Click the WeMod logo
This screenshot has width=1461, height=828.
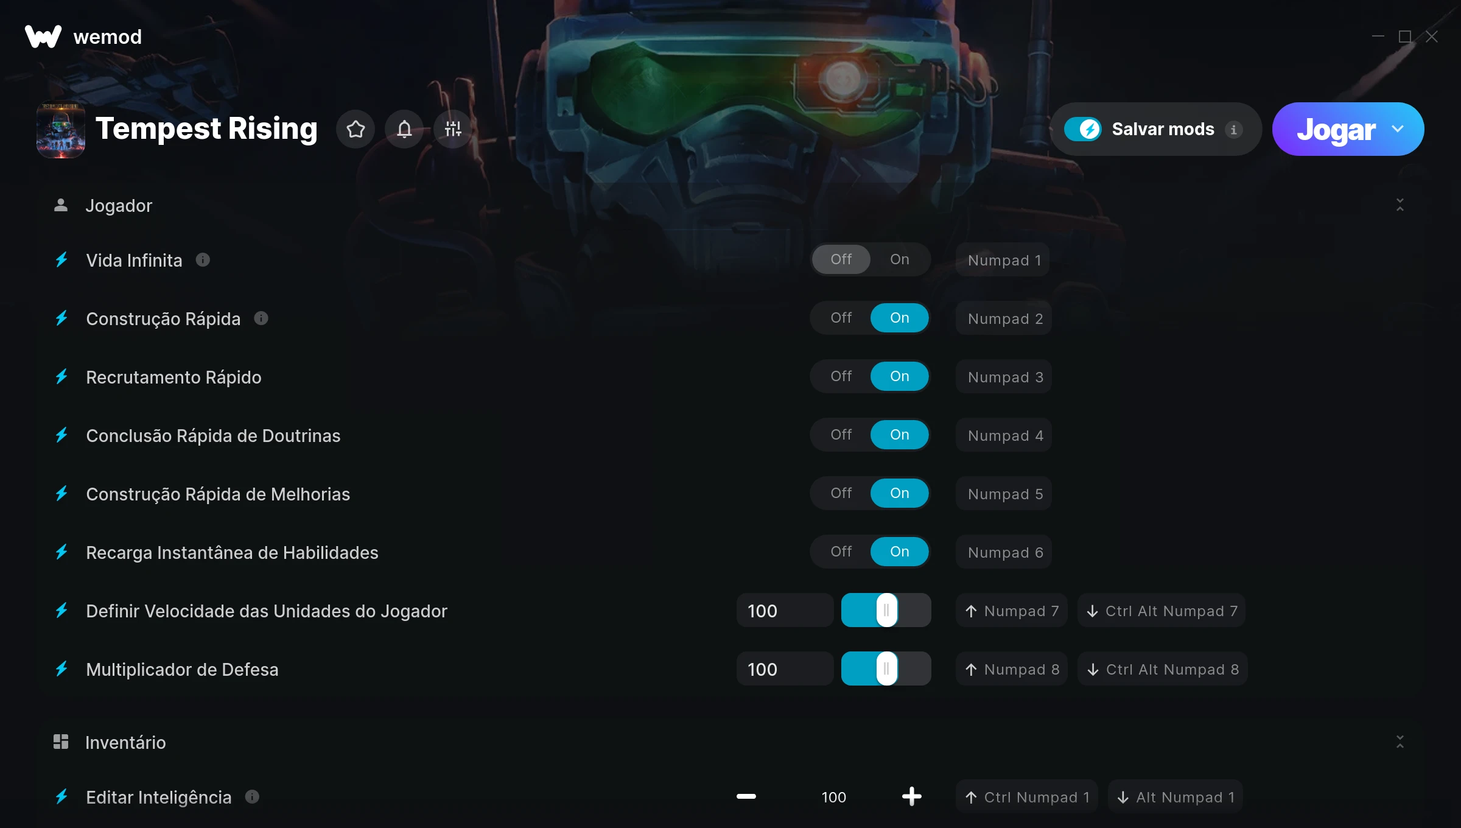[43, 37]
